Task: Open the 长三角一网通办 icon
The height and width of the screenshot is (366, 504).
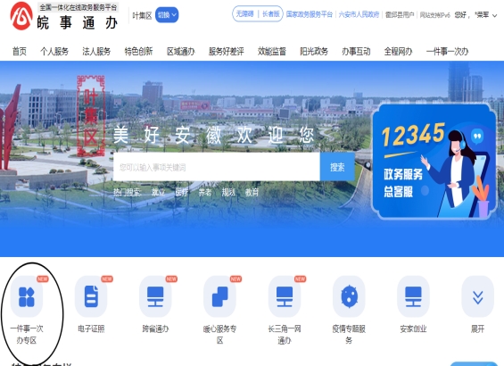Action: (285, 296)
